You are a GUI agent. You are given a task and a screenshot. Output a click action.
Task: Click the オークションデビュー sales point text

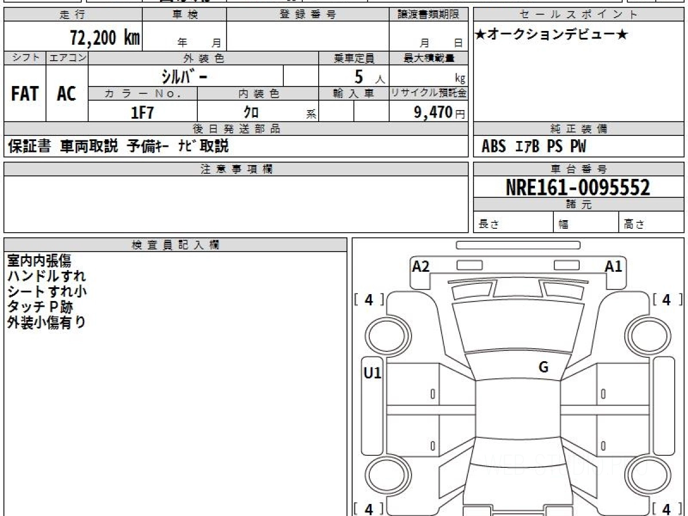pyautogui.click(x=552, y=35)
